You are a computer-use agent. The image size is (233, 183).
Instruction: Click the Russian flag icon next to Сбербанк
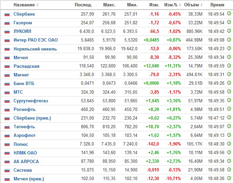coord(7,14)
